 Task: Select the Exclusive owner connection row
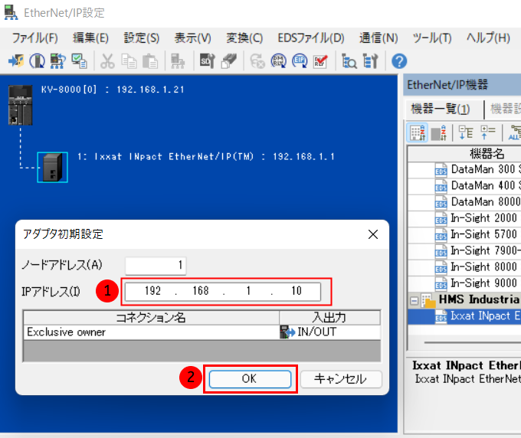coord(202,332)
